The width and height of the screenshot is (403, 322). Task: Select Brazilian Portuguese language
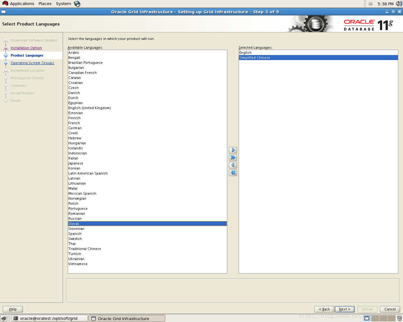(147, 63)
